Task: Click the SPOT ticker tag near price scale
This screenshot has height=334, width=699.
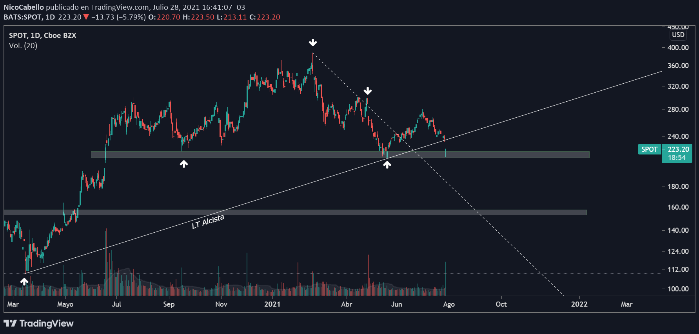Action: [649, 149]
